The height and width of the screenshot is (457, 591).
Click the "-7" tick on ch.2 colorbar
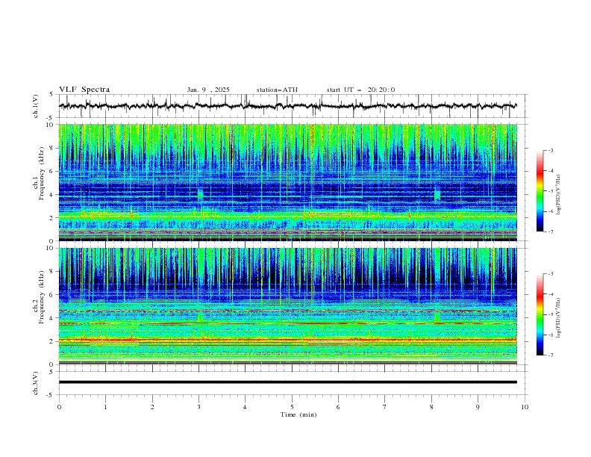550,355
